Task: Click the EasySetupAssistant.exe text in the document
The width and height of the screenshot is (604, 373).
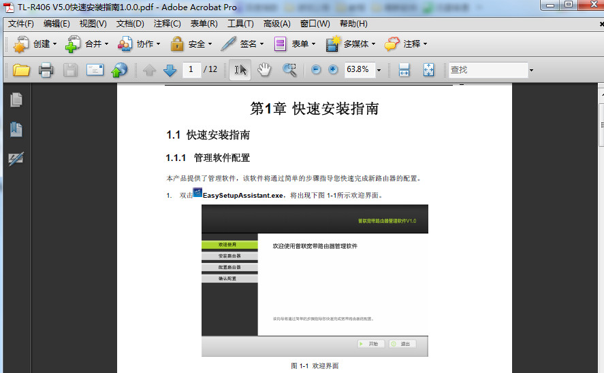Action: [242, 196]
